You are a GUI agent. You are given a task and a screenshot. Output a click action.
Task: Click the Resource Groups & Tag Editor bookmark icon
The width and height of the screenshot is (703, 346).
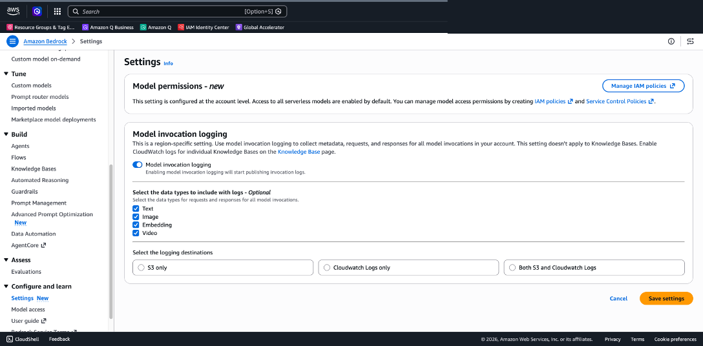coord(10,27)
